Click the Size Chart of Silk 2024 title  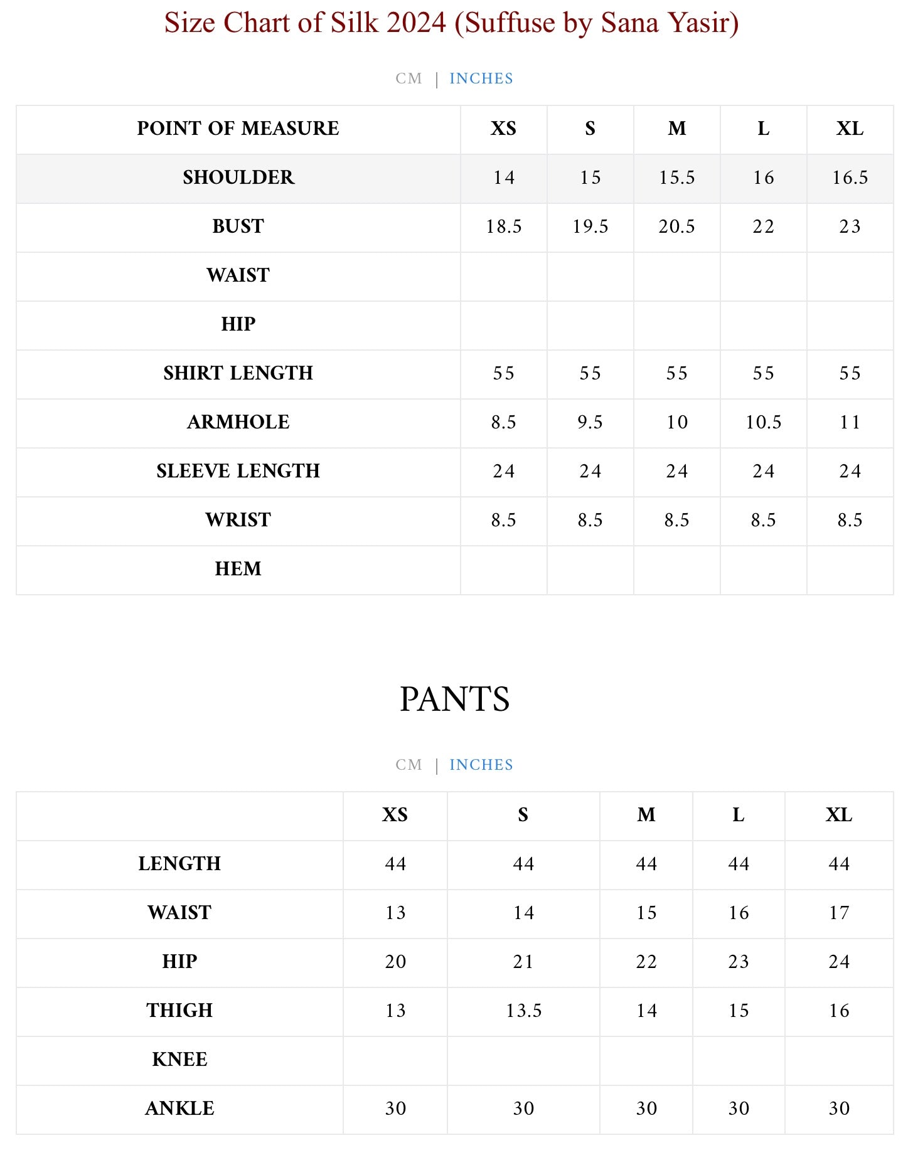(x=451, y=23)
